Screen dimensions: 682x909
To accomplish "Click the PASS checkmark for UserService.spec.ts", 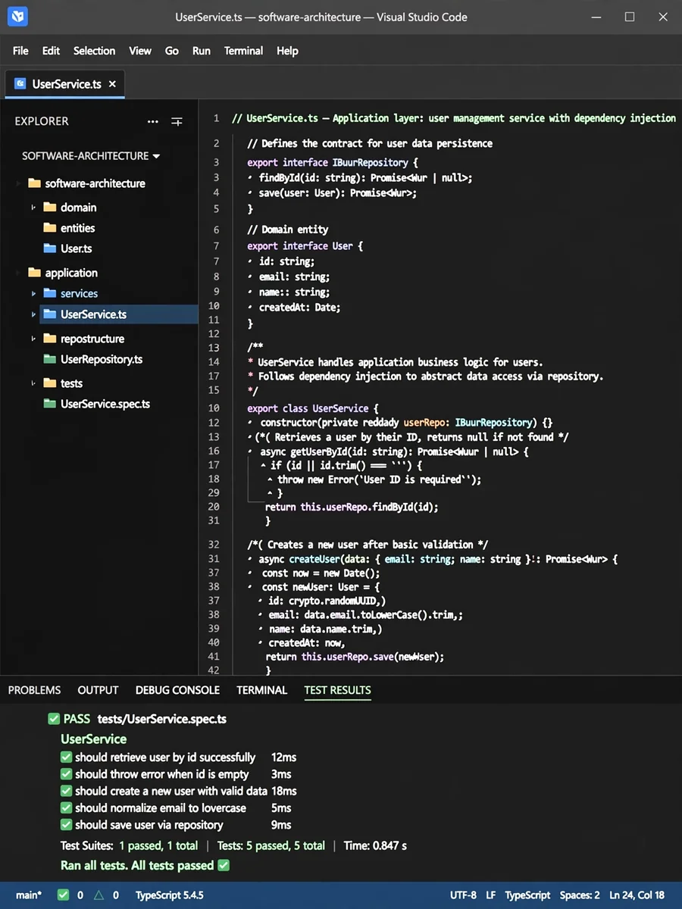I will point(54,719).
